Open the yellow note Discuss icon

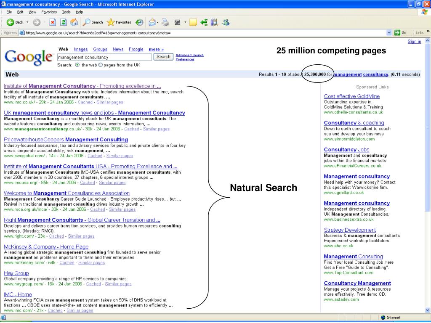point(193,22)
